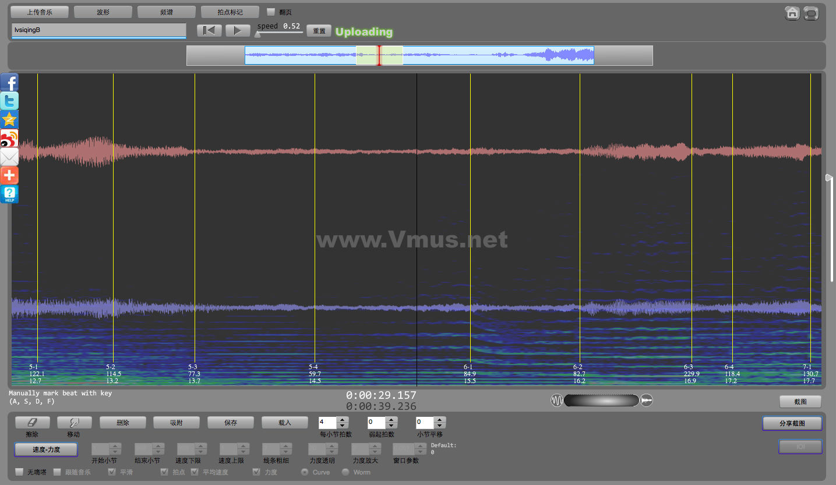The width and height of the screenshot is (836, 485).
Task: Click the disabled IOI button
Action: point(800,447)
